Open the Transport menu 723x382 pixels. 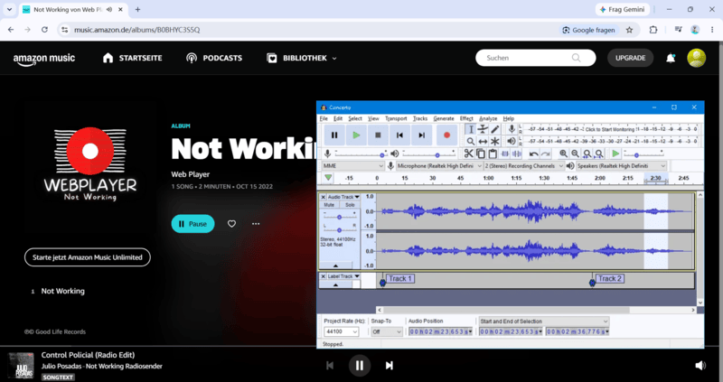396,118
